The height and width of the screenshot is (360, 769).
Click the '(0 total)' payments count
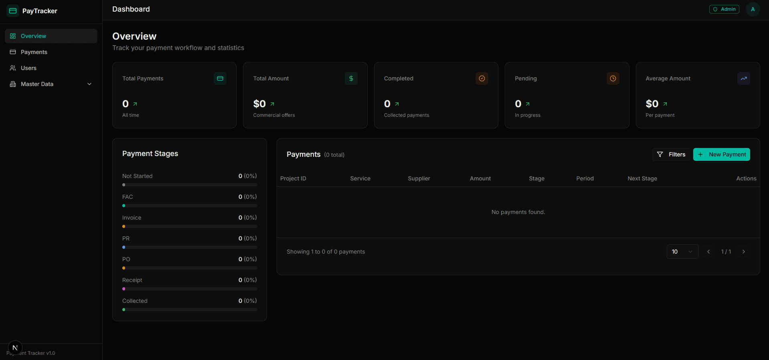[334, 155]
